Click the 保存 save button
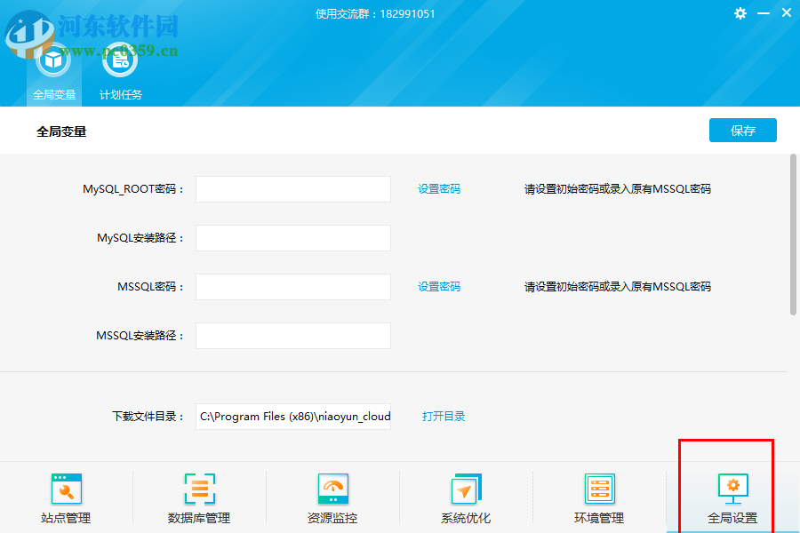The image size is (800, 533). [x=742, y=131]
